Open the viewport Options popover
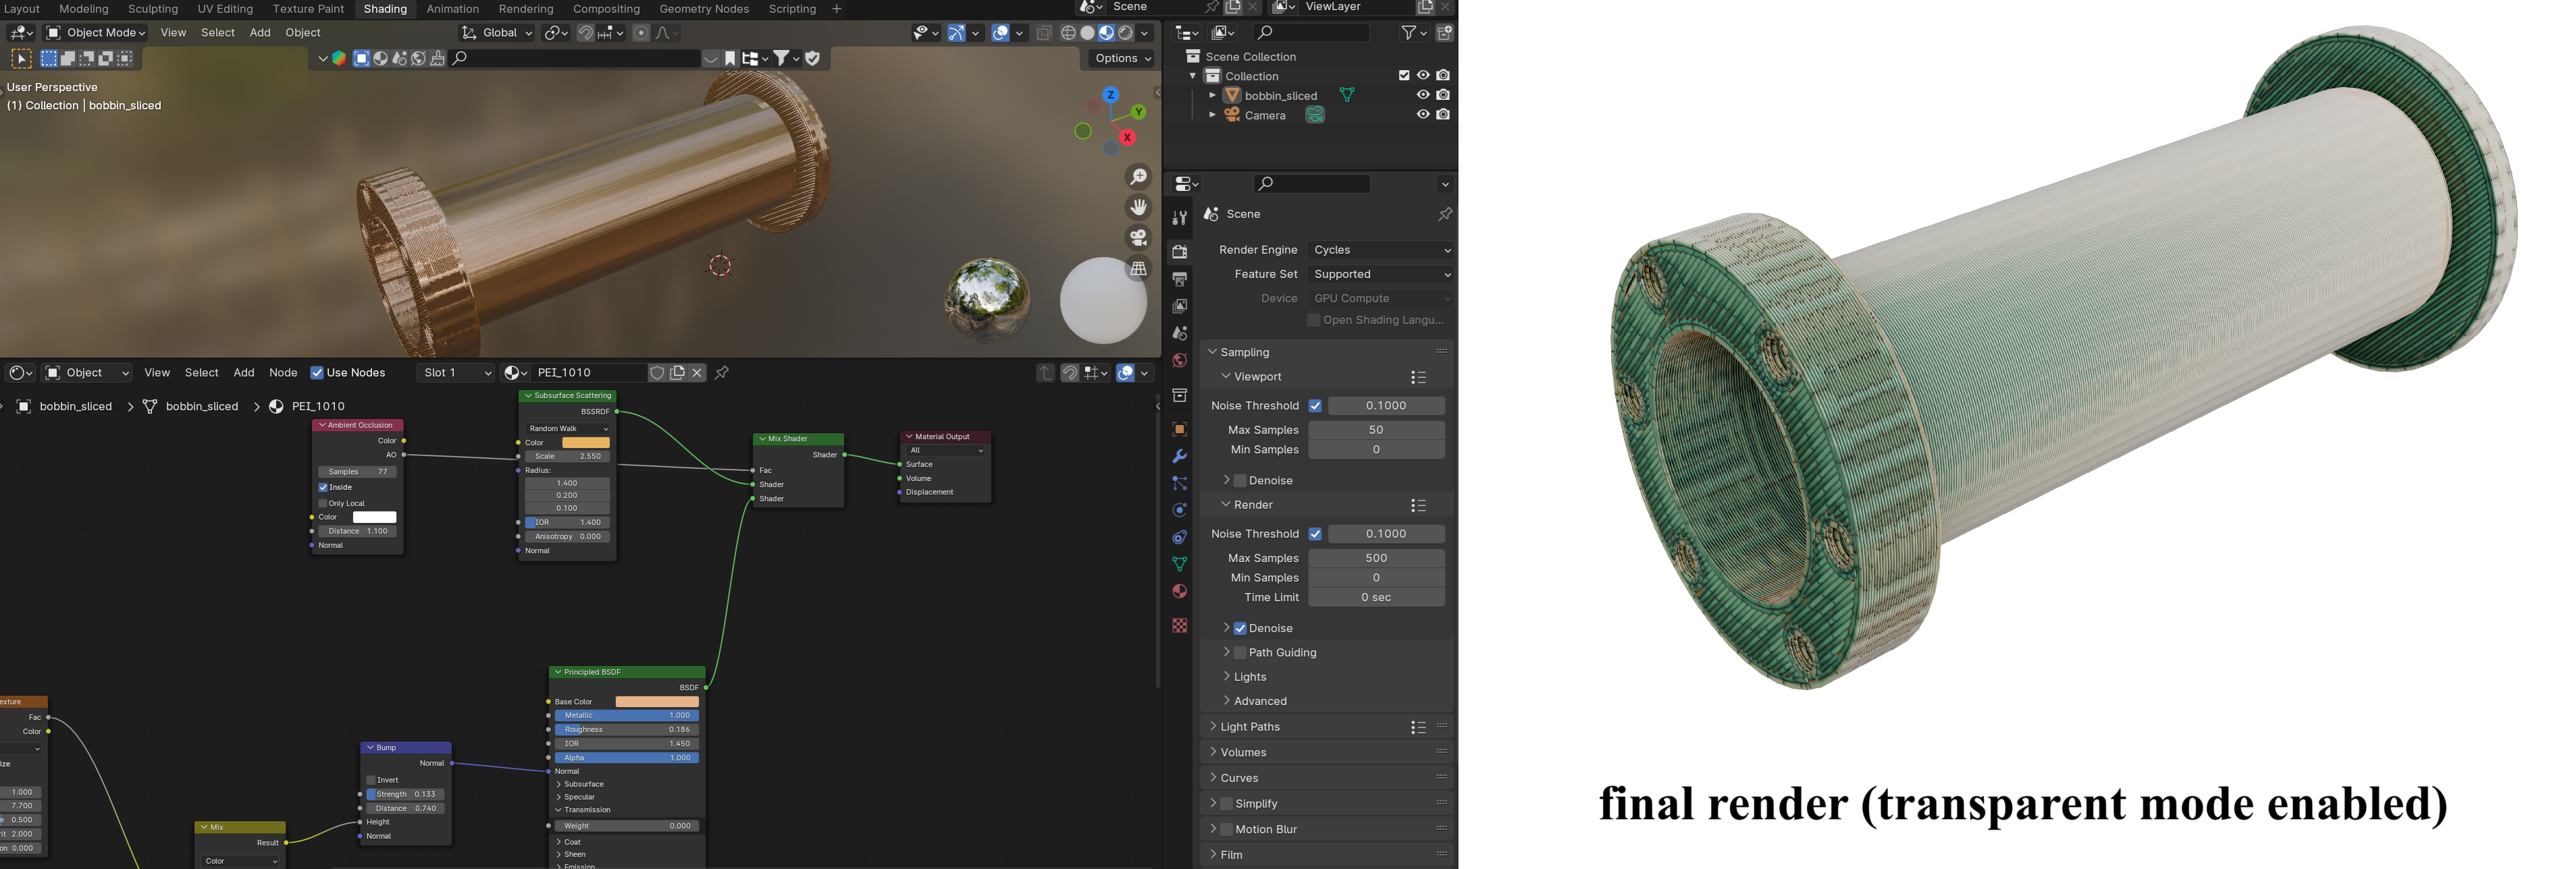2576x869 pixels. point(1122,58)
